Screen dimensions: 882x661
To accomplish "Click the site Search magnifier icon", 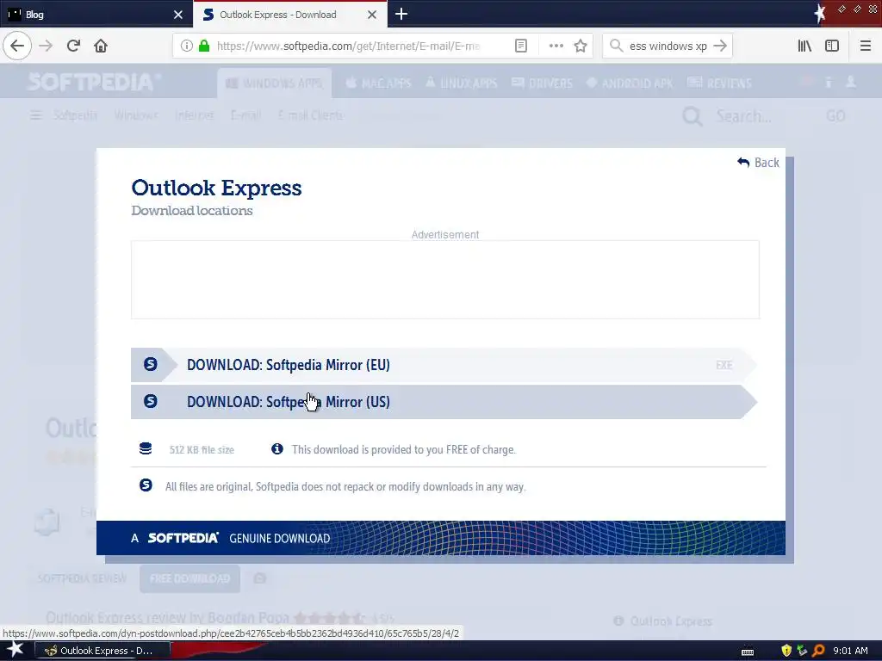I will [x=693, y=116].
